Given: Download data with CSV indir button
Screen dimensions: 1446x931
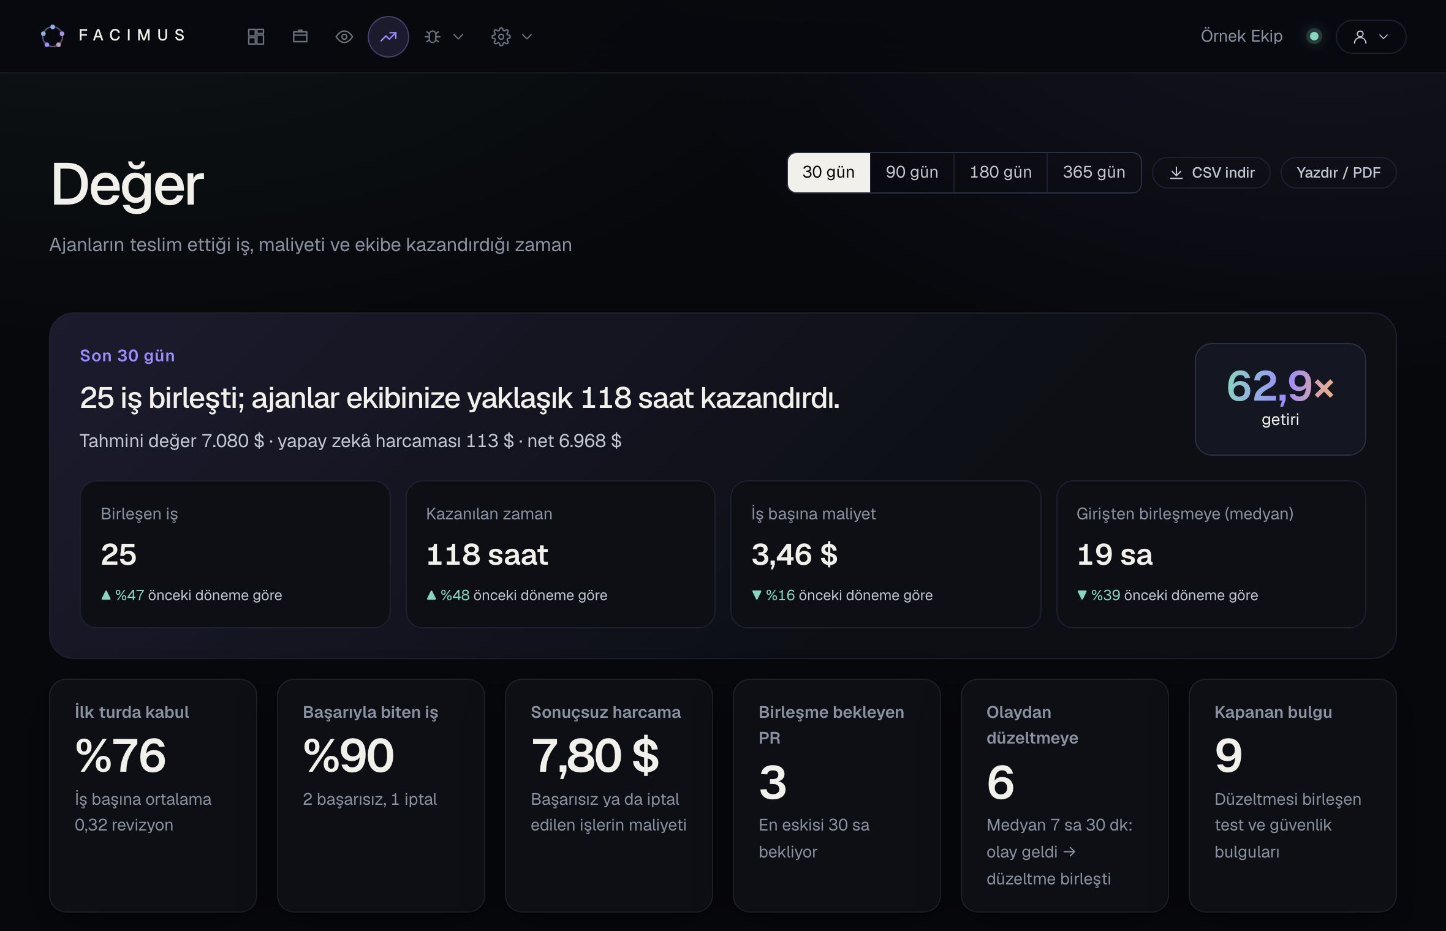Looking at the screenshot, I should 1211,173.
